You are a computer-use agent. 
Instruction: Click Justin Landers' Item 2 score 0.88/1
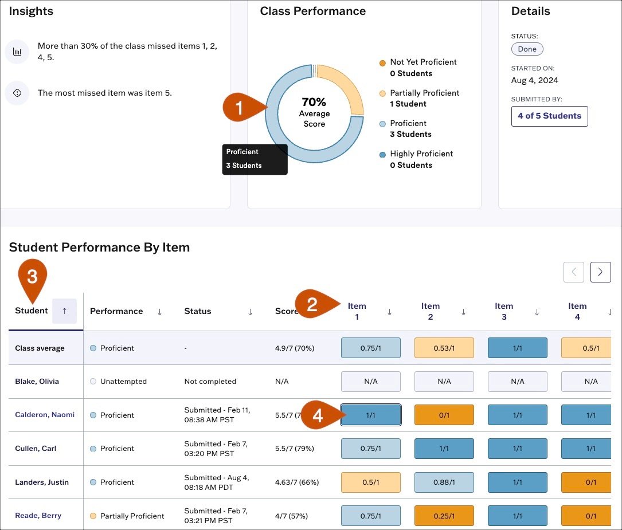tap(444, 482)
